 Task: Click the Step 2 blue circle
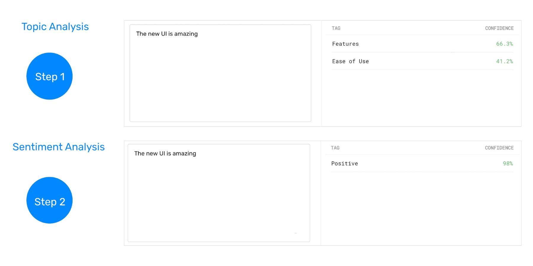[x=49, y=201]
